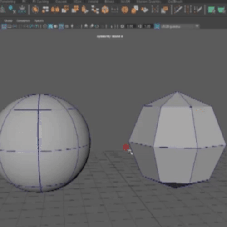227x227 pixels.
Task: Switch to the Arnold shelf tab
Action: [93, 2]
